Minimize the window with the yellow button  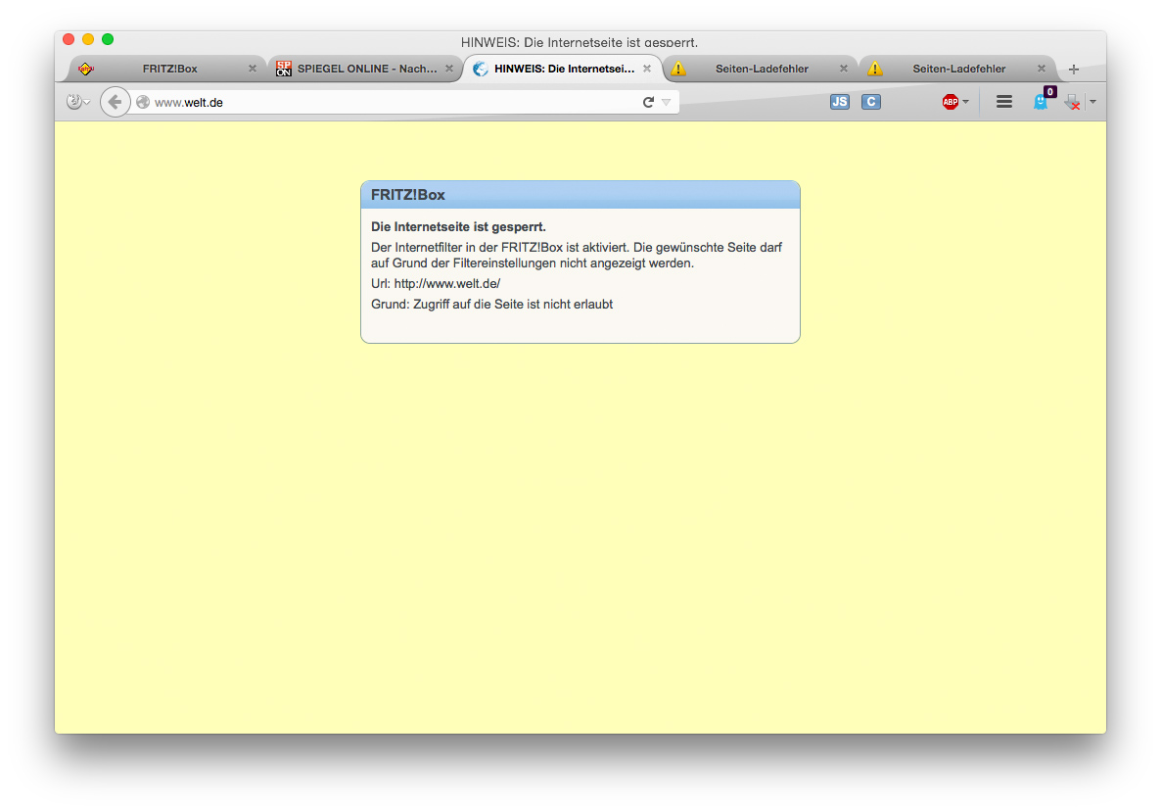click(x=88, y=39)
